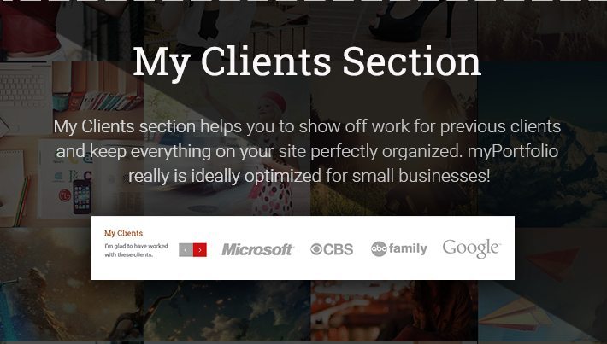The image size is (607, 344).
Task: Select the colorful books thumbnail
Action: [x=97, y=88]
